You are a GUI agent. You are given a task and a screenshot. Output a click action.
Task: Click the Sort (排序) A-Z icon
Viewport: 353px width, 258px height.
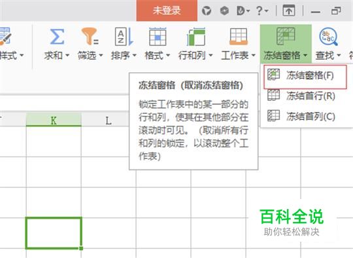[124, 36]
